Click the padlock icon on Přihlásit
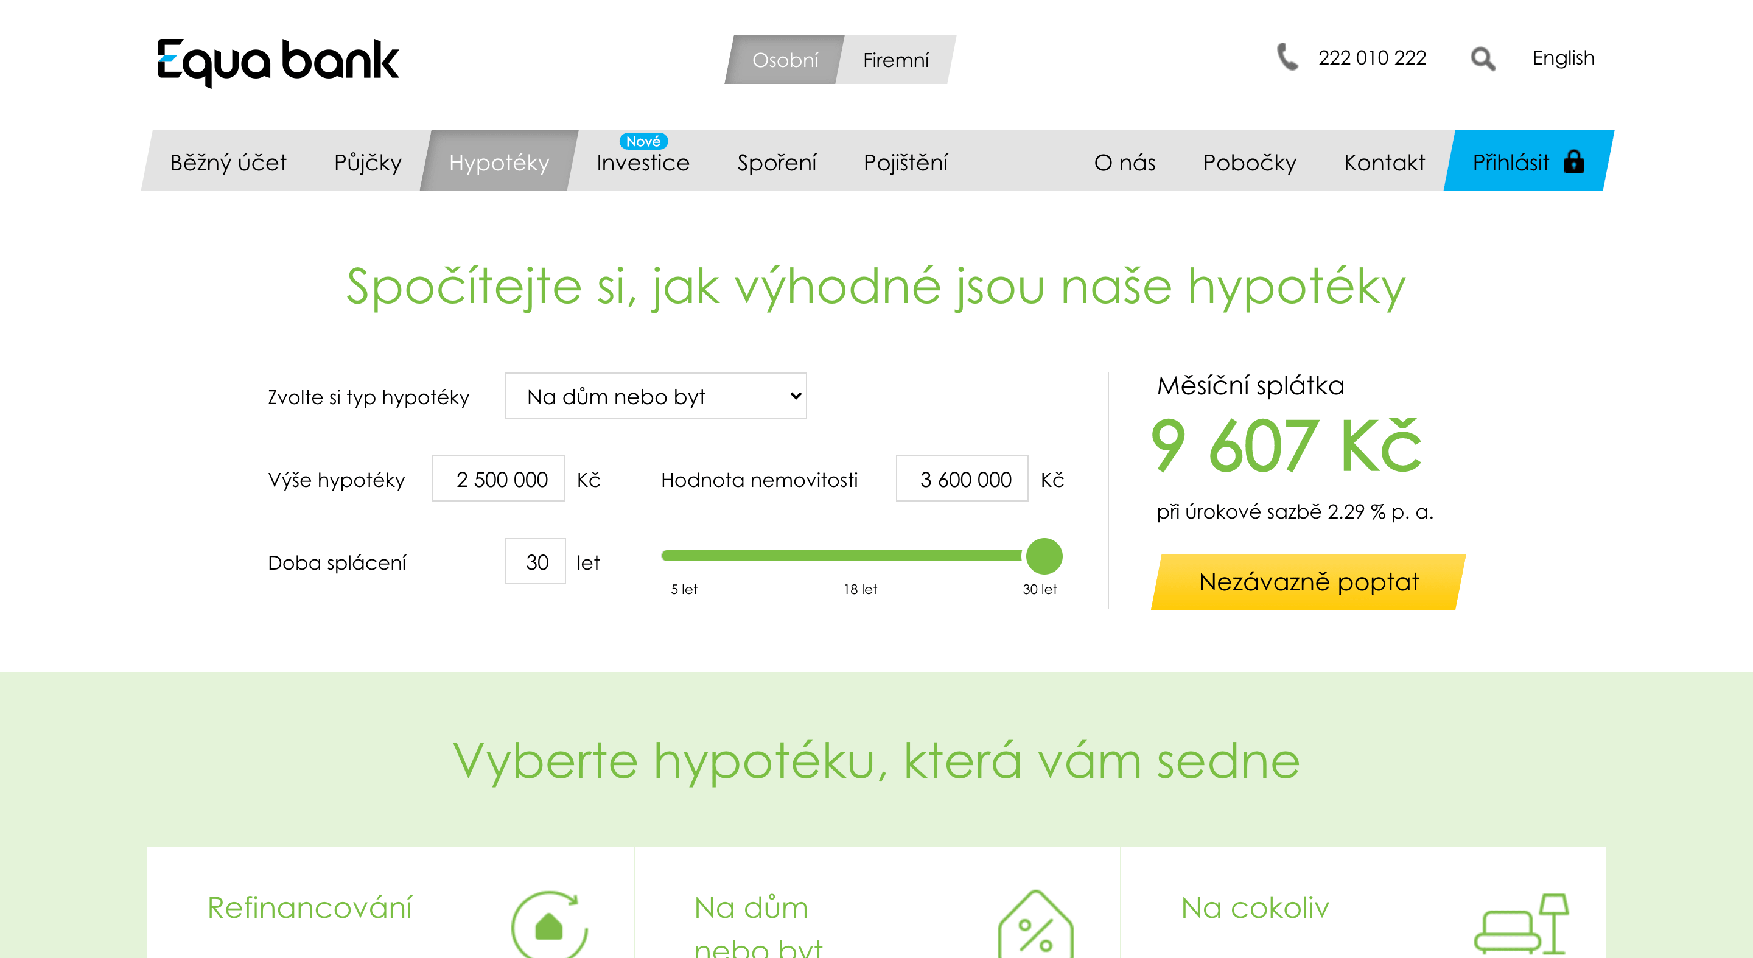The image size is (1753, 958). pyautogui.click(x=1574, y=161)
